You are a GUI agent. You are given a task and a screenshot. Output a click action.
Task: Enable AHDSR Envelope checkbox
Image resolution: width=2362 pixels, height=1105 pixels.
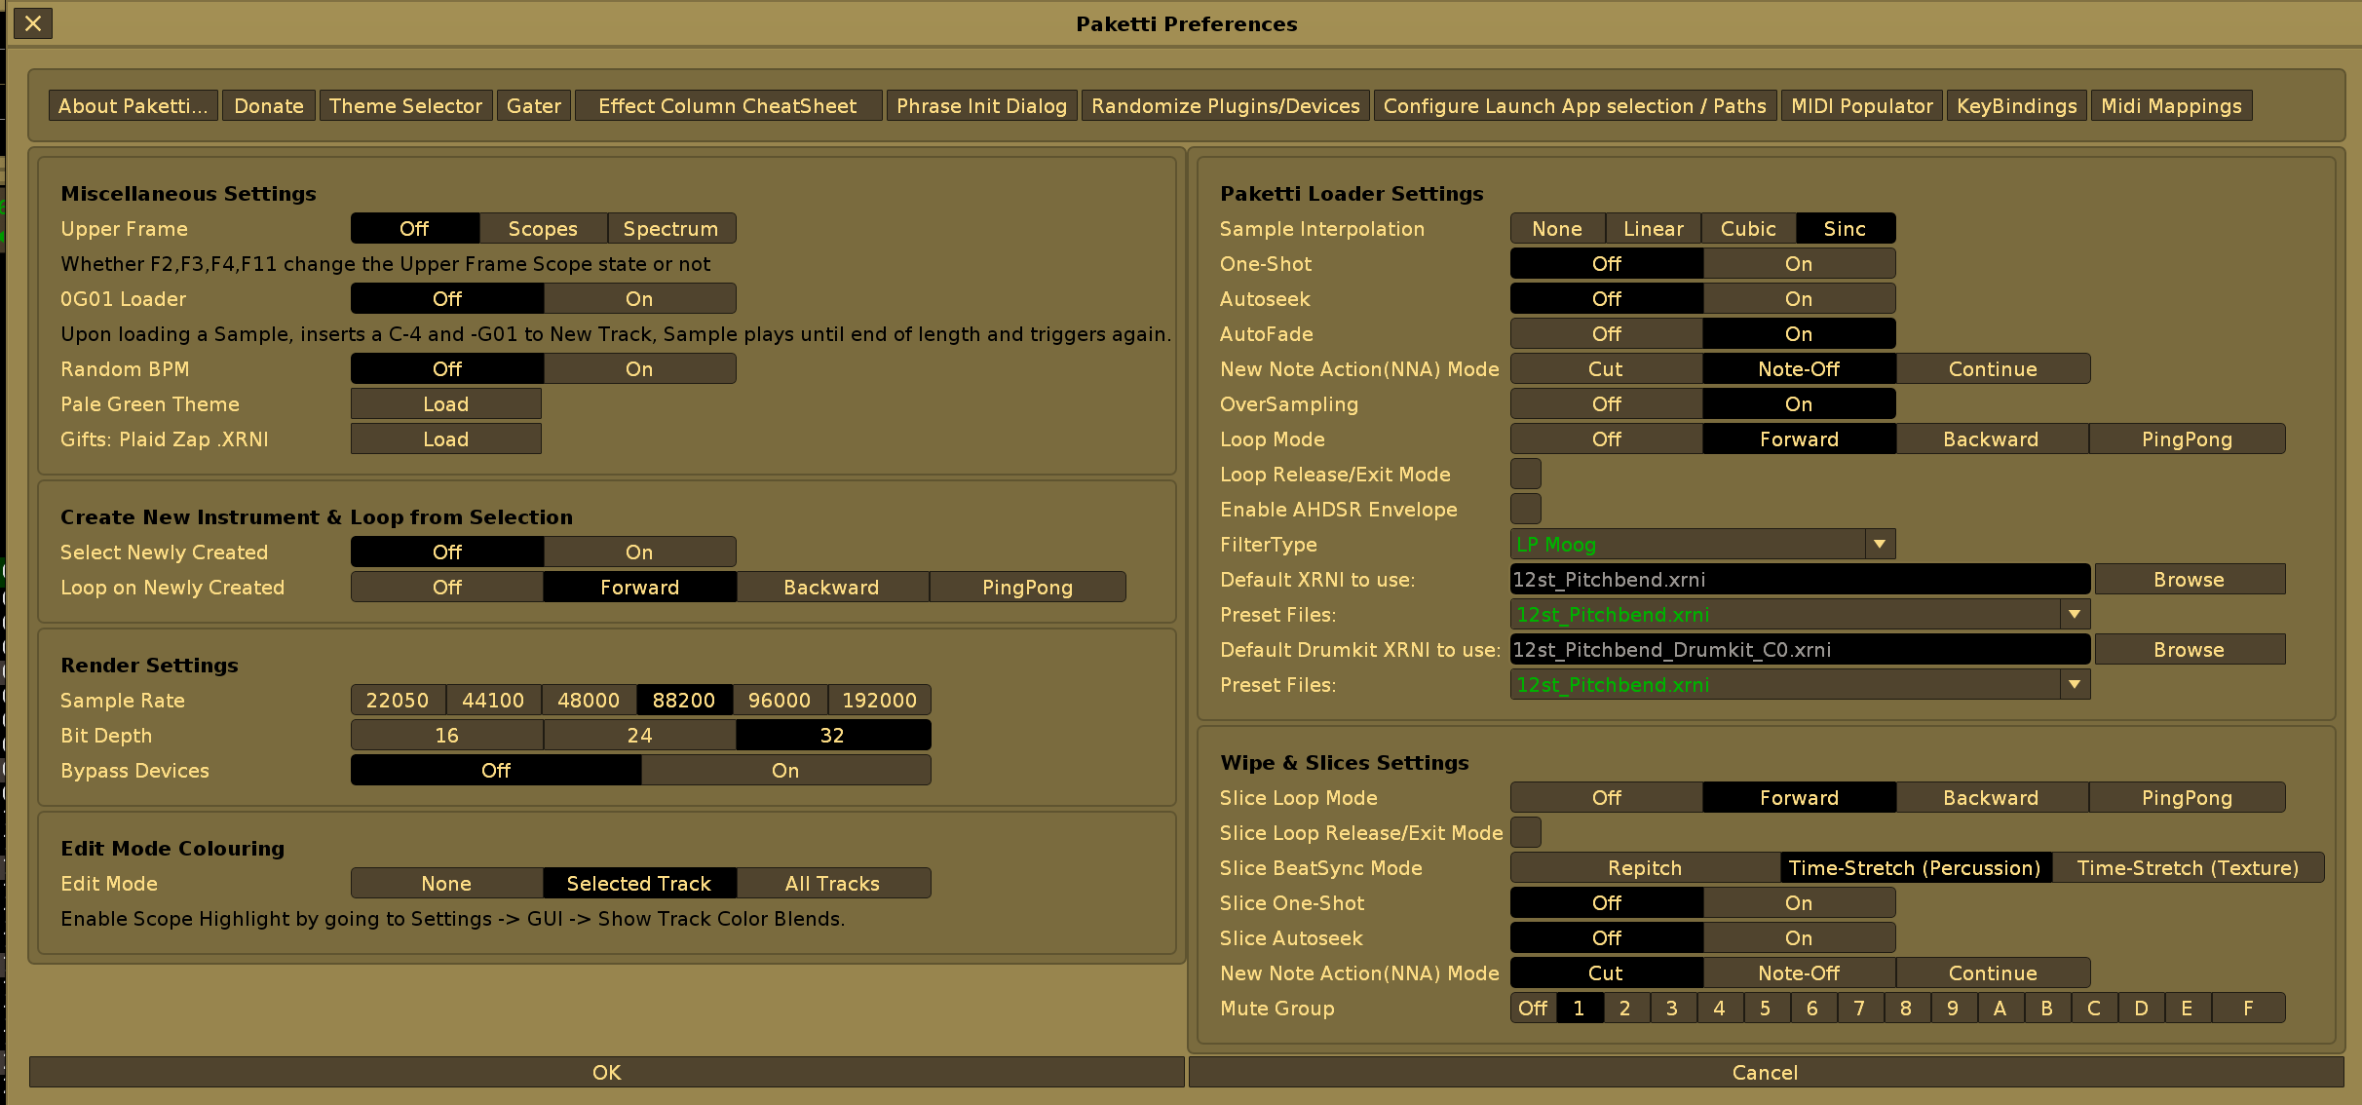pos(1525,510)
